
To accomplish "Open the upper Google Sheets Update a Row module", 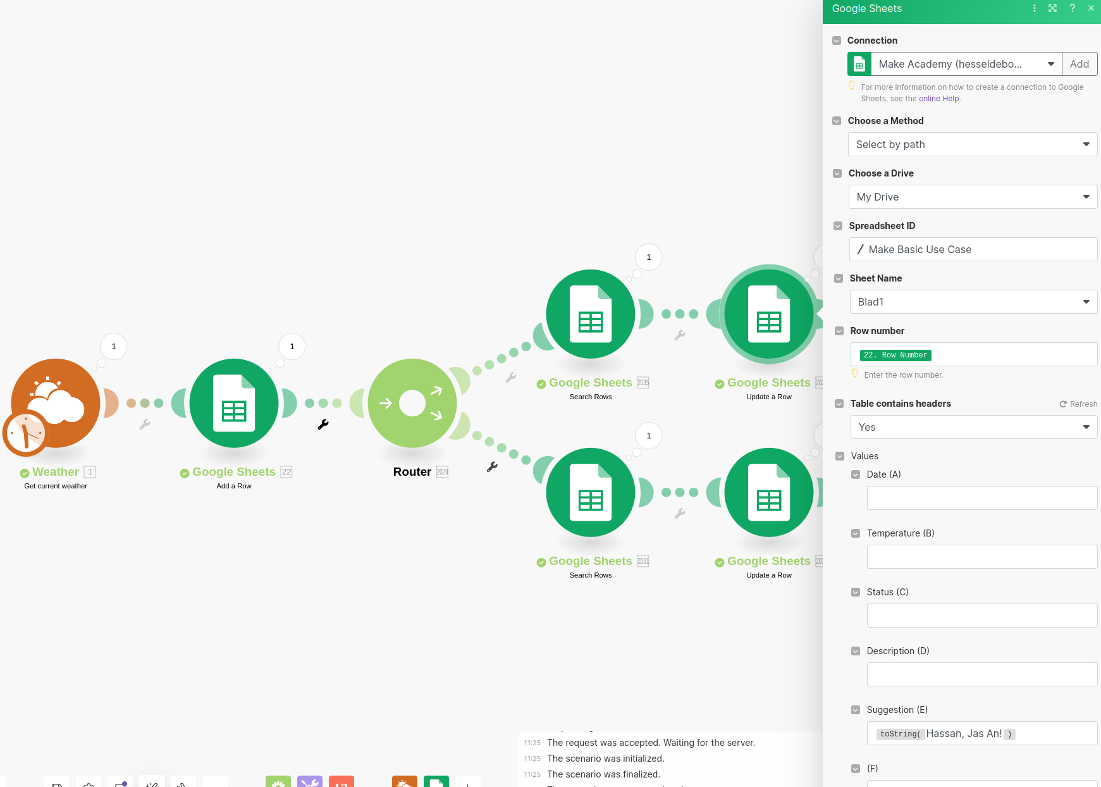I will click(769, 314).
